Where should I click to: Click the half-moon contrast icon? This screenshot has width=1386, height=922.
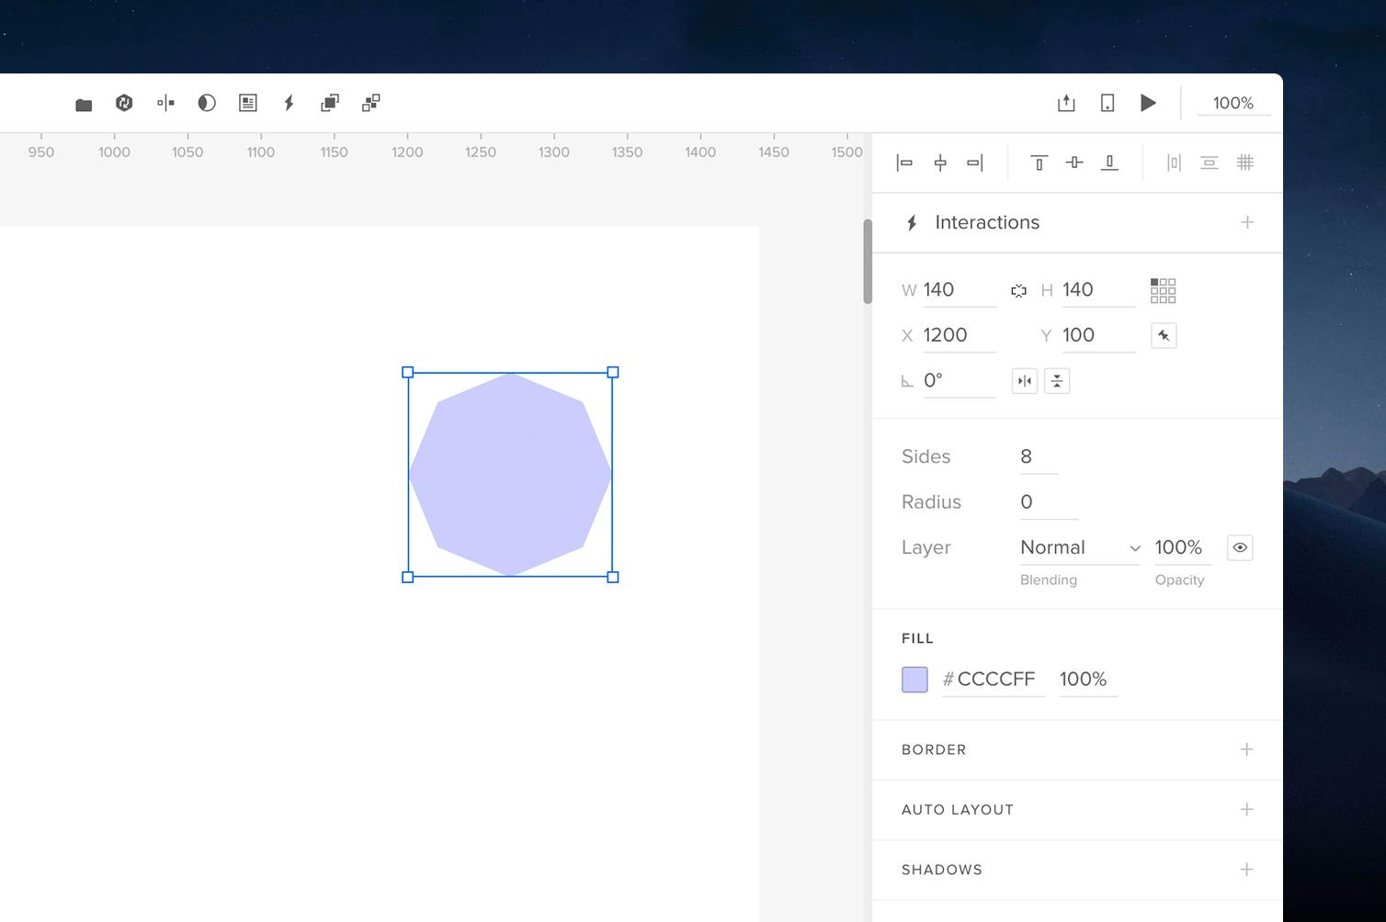click(x=206, y=103)
